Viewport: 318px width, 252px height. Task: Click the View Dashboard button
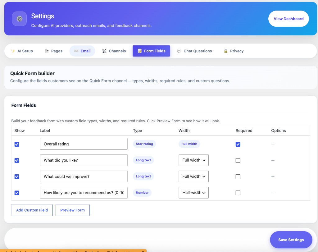288,19
